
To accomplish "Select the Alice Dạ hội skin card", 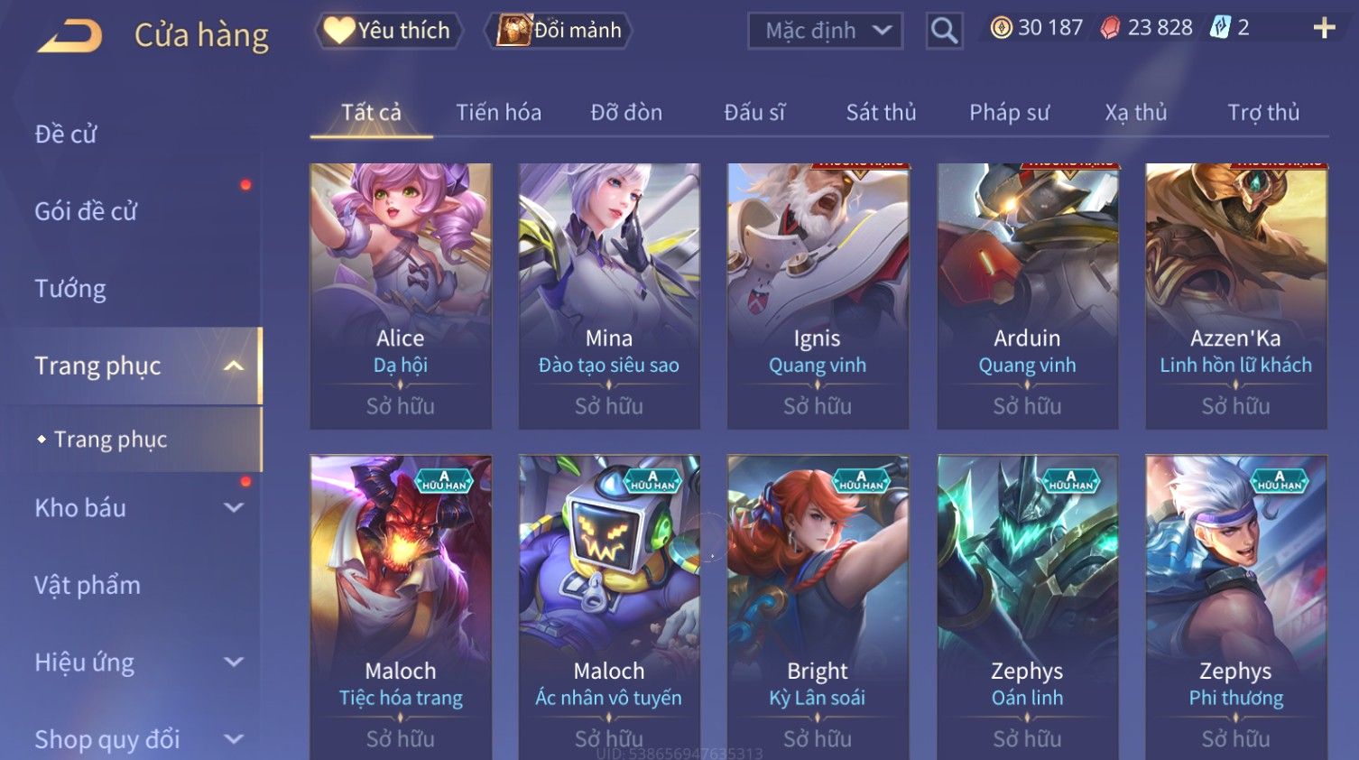I will click(401, 296).
